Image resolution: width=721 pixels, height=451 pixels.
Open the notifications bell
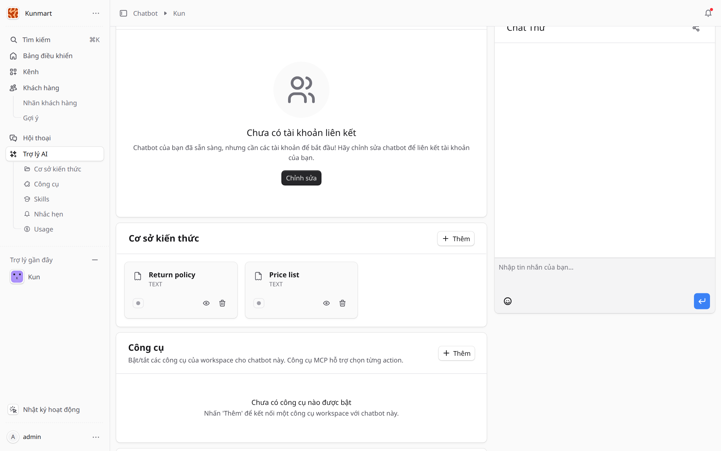tap(708, 13)
